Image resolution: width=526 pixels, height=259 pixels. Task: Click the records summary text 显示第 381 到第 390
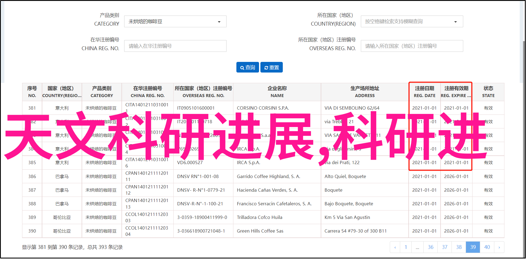tap(72, 247)
